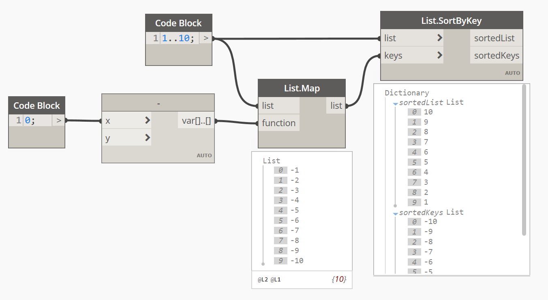Click the @L1 level label in List.Map preview

(x=276, y=279)
